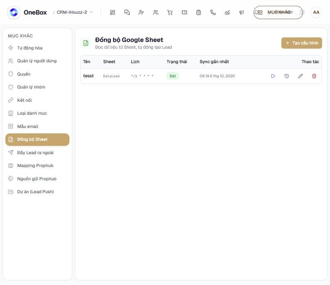Viewport: 330px width, 285px height.
Task: Click the Sheet column header
Action: (109, 61)
